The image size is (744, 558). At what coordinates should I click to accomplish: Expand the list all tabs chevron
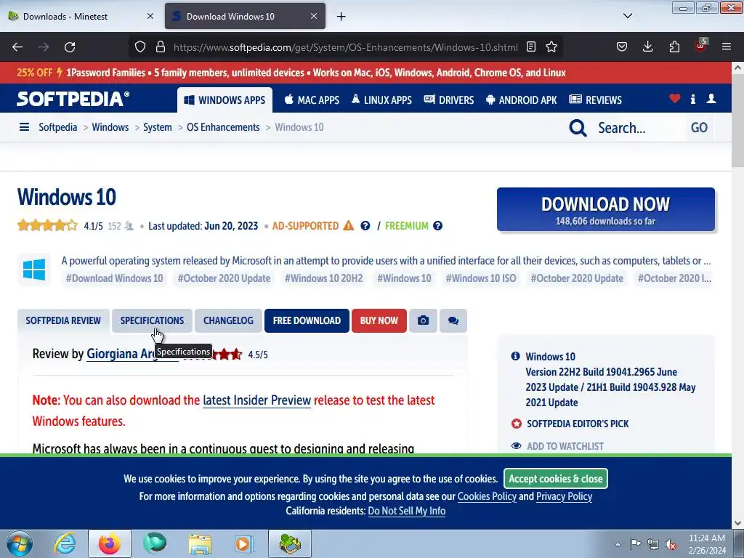[628, 16]
